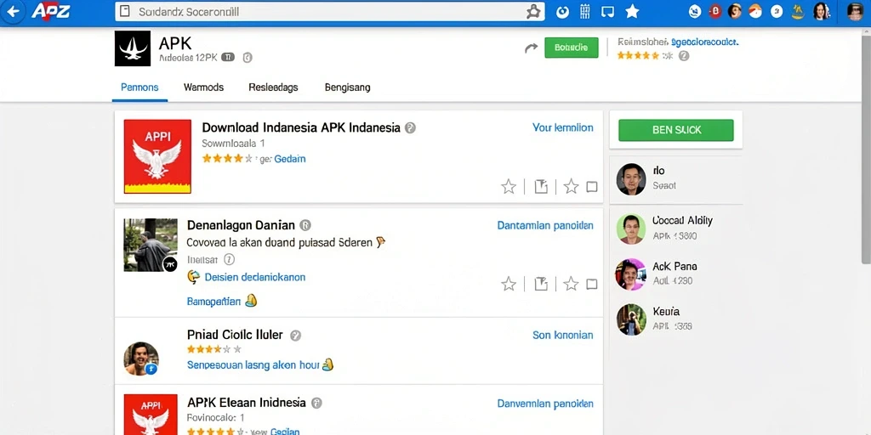Click info icon beside APfK Eleaan Inidnesia
The width and height of the screenshot is (871, 435).
tap(316, 403)
